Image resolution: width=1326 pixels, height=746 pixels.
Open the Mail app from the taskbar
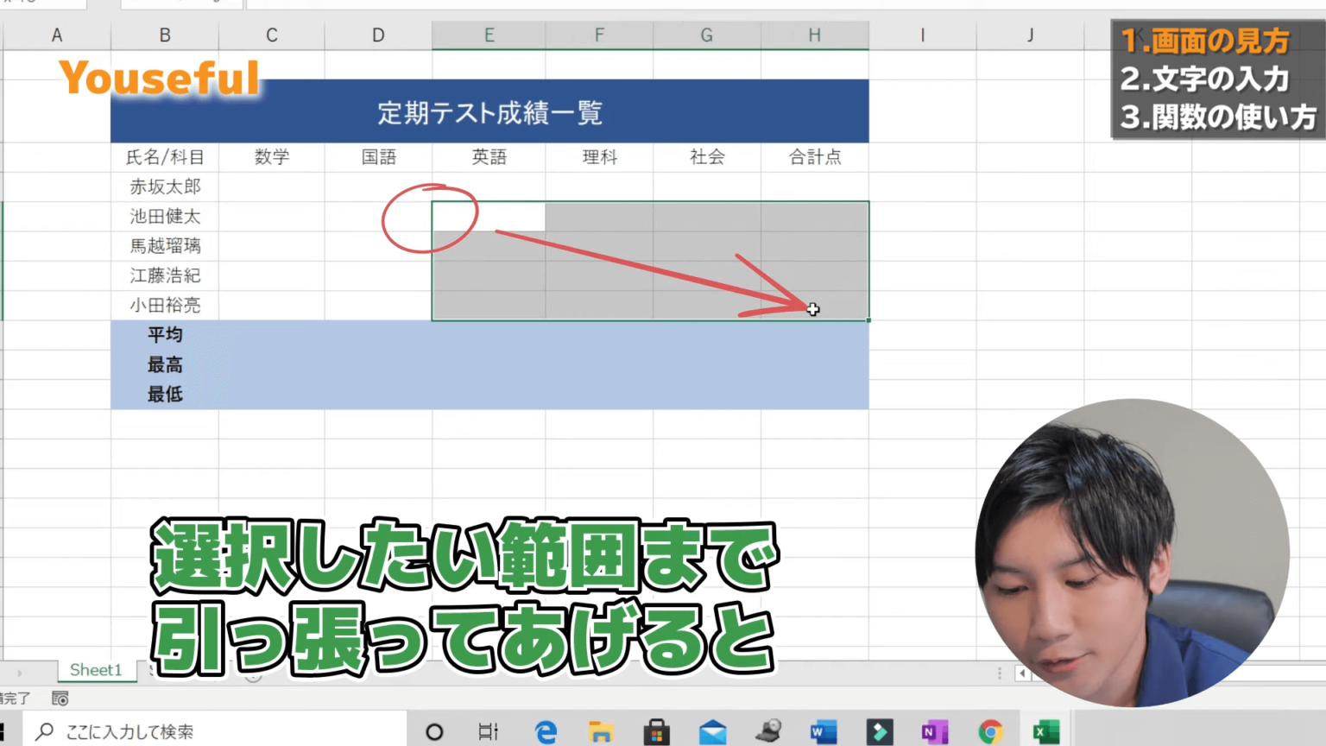point(711,731)
